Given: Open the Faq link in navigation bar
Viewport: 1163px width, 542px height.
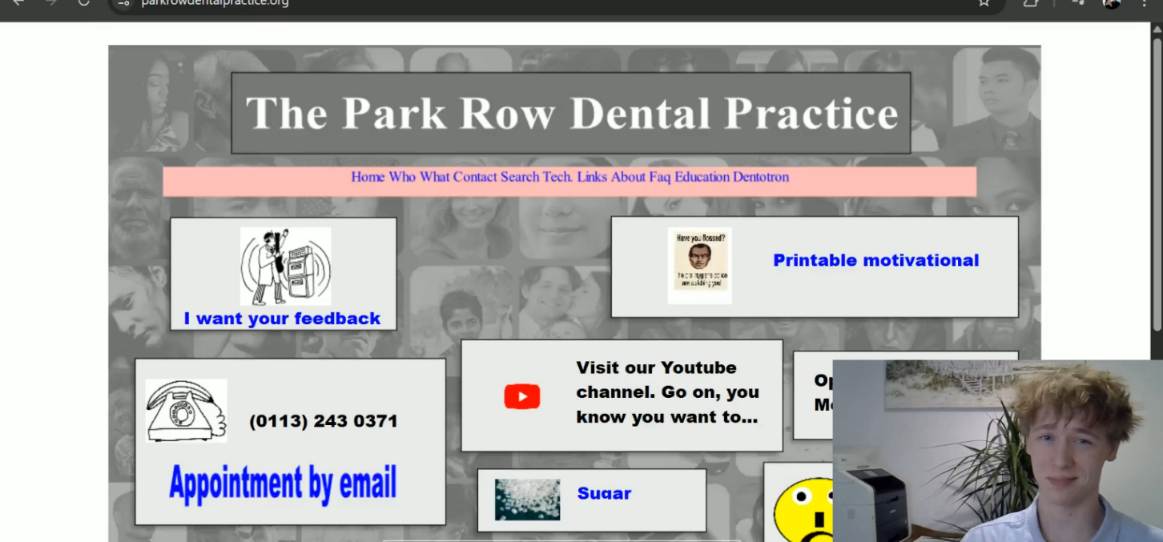Looking at the screenshot, I should 659,177.
